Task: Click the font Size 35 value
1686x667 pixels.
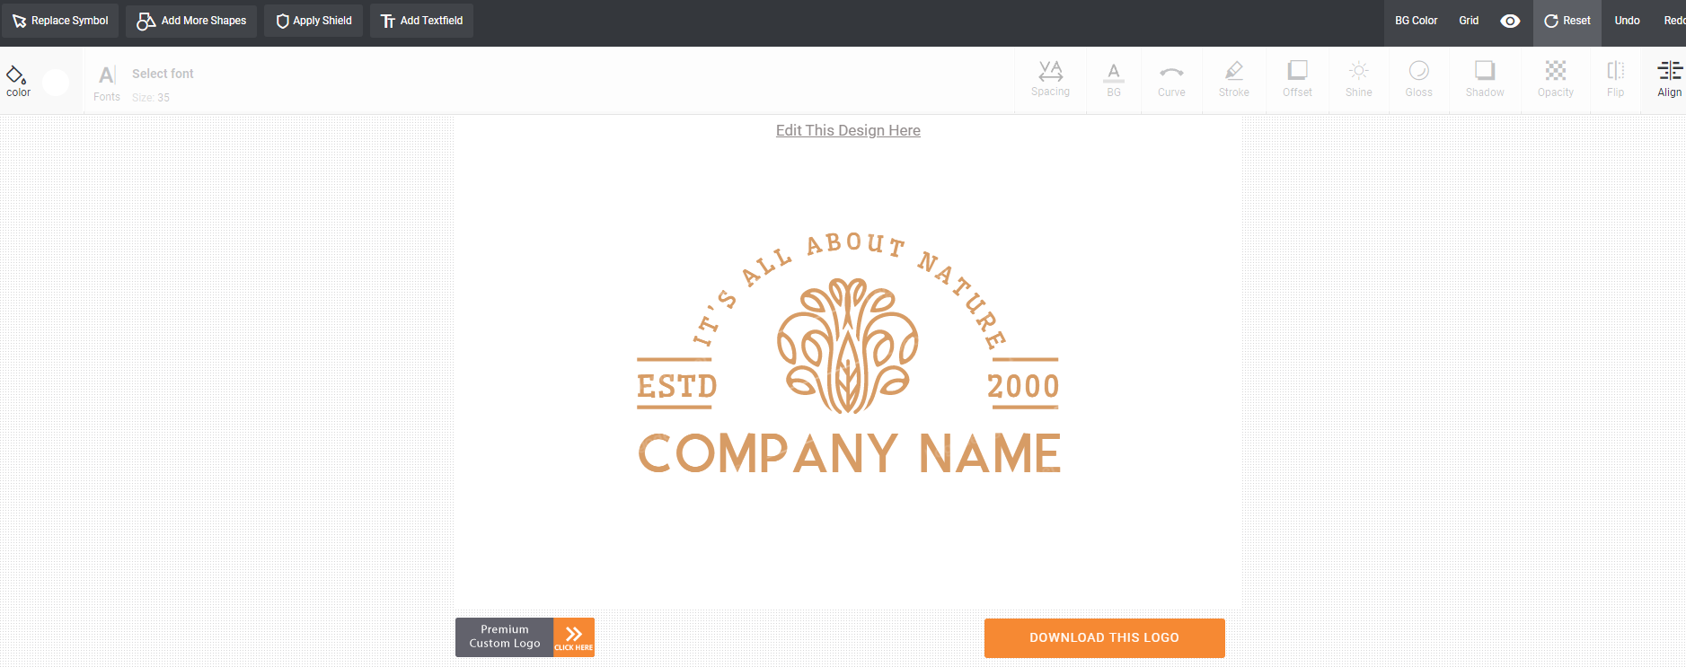Action: point(151,98)
